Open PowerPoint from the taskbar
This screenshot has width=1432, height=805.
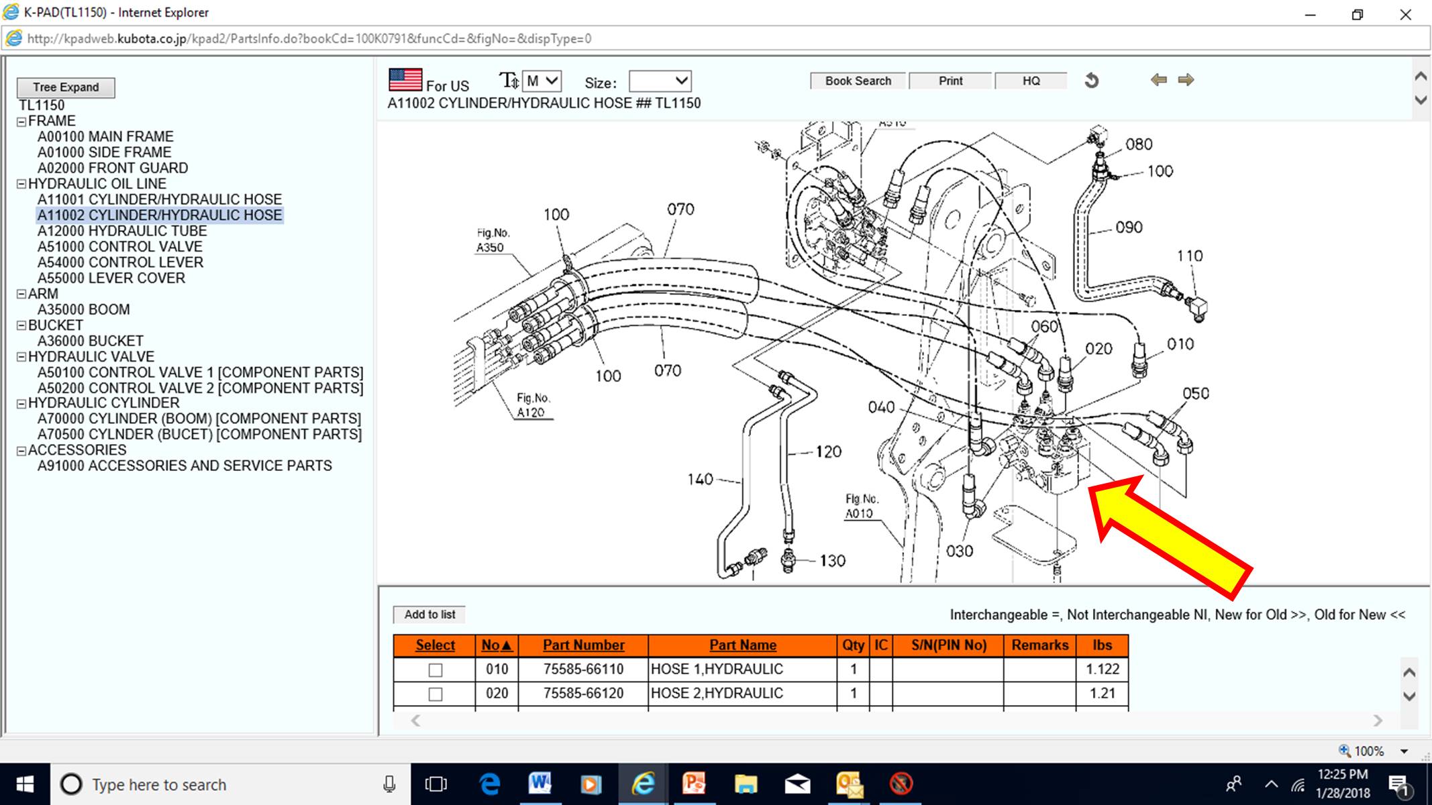point(694,784)
